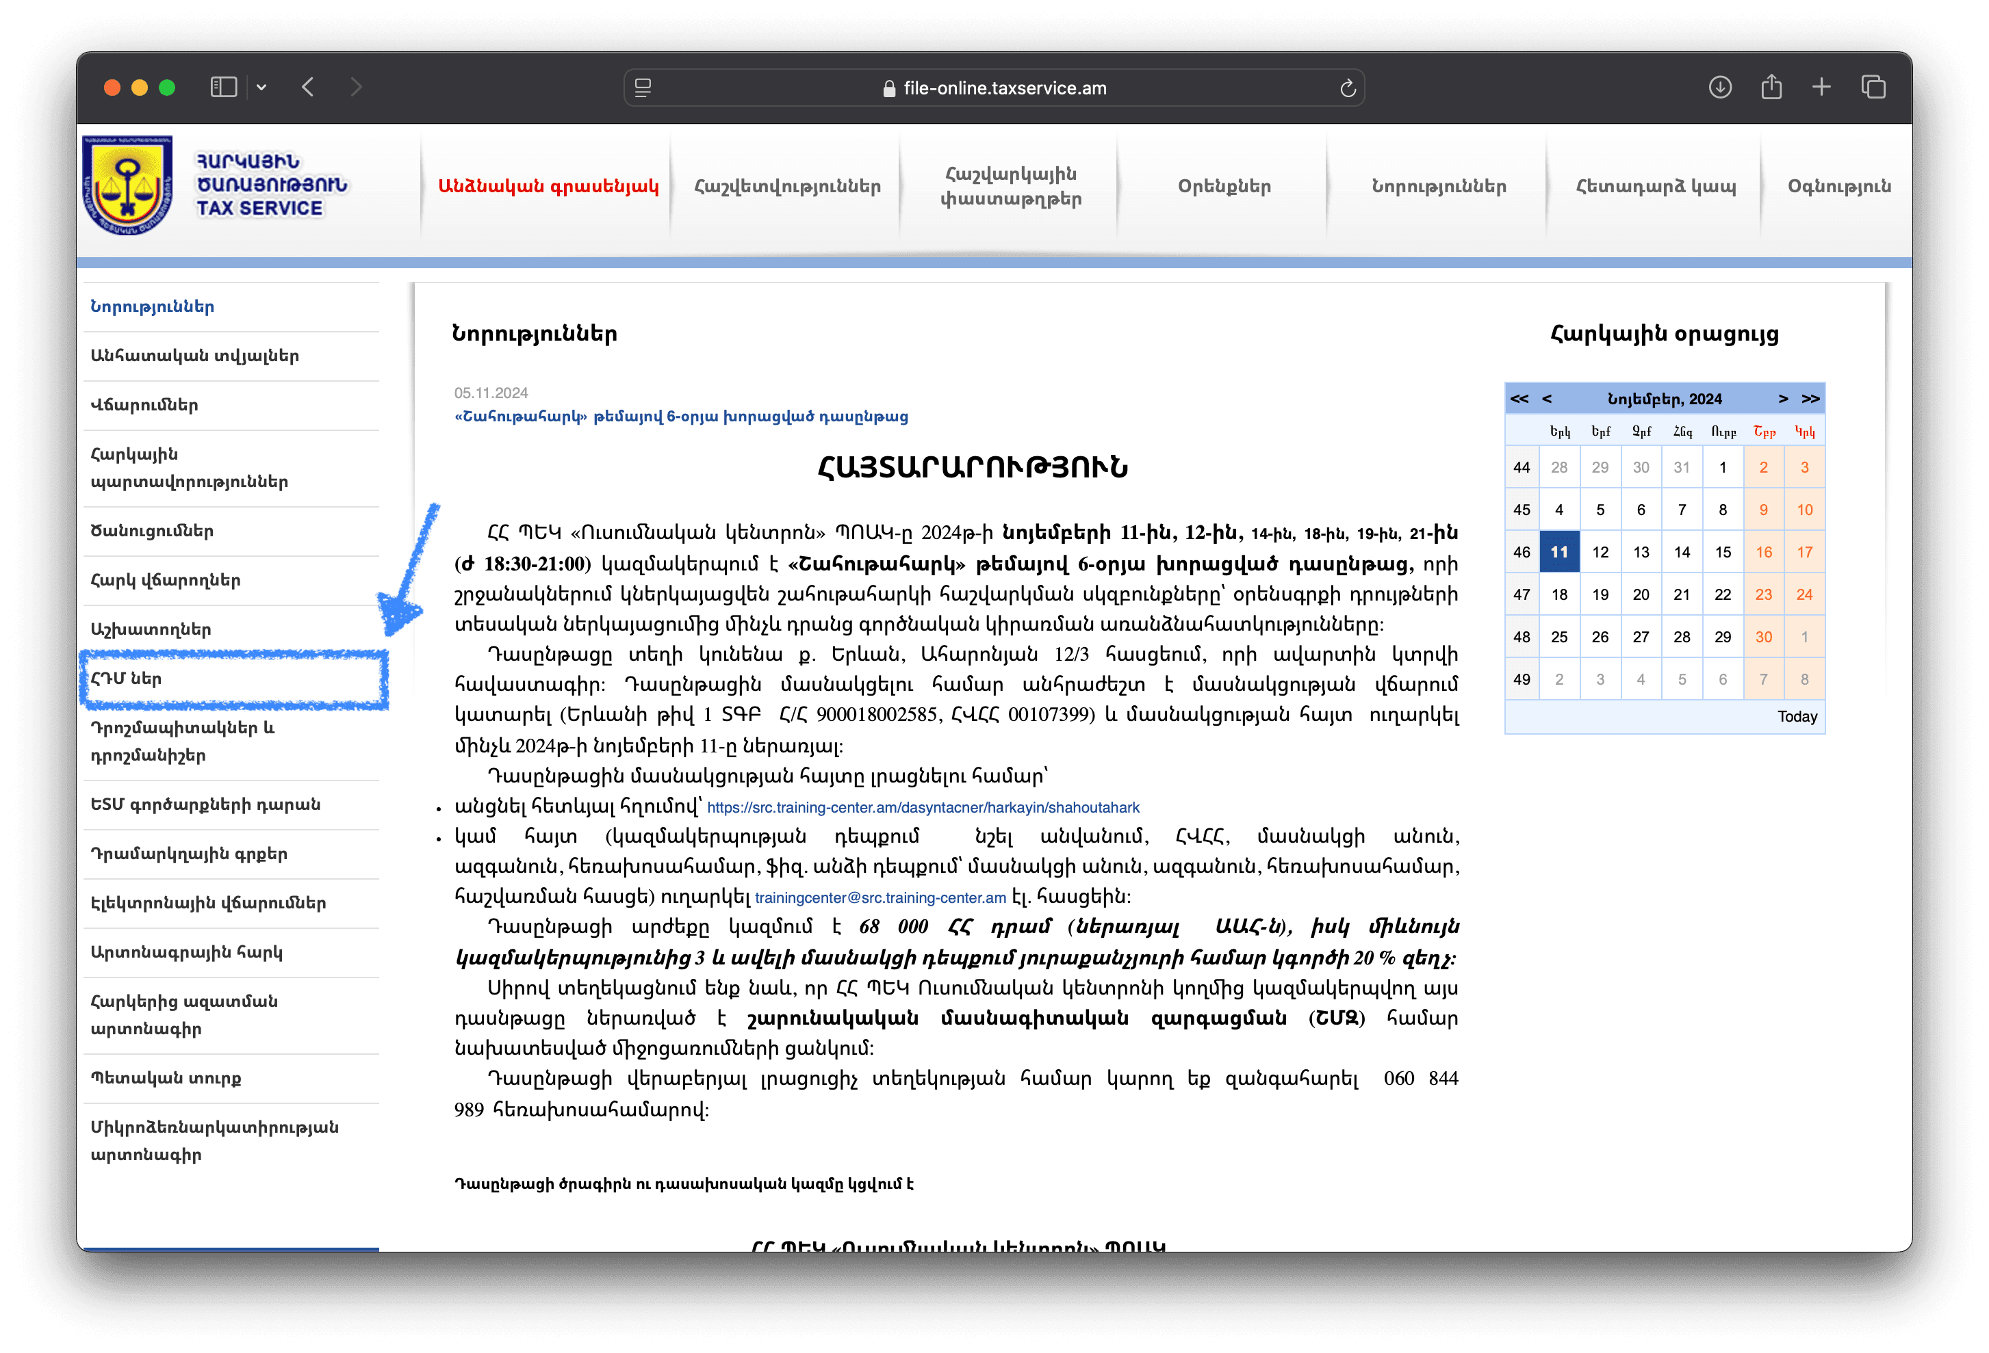Open the Հաշվարկային փաստաթղթեր menu tab
1989x1353 pixels.
[x=1010, y=187]
